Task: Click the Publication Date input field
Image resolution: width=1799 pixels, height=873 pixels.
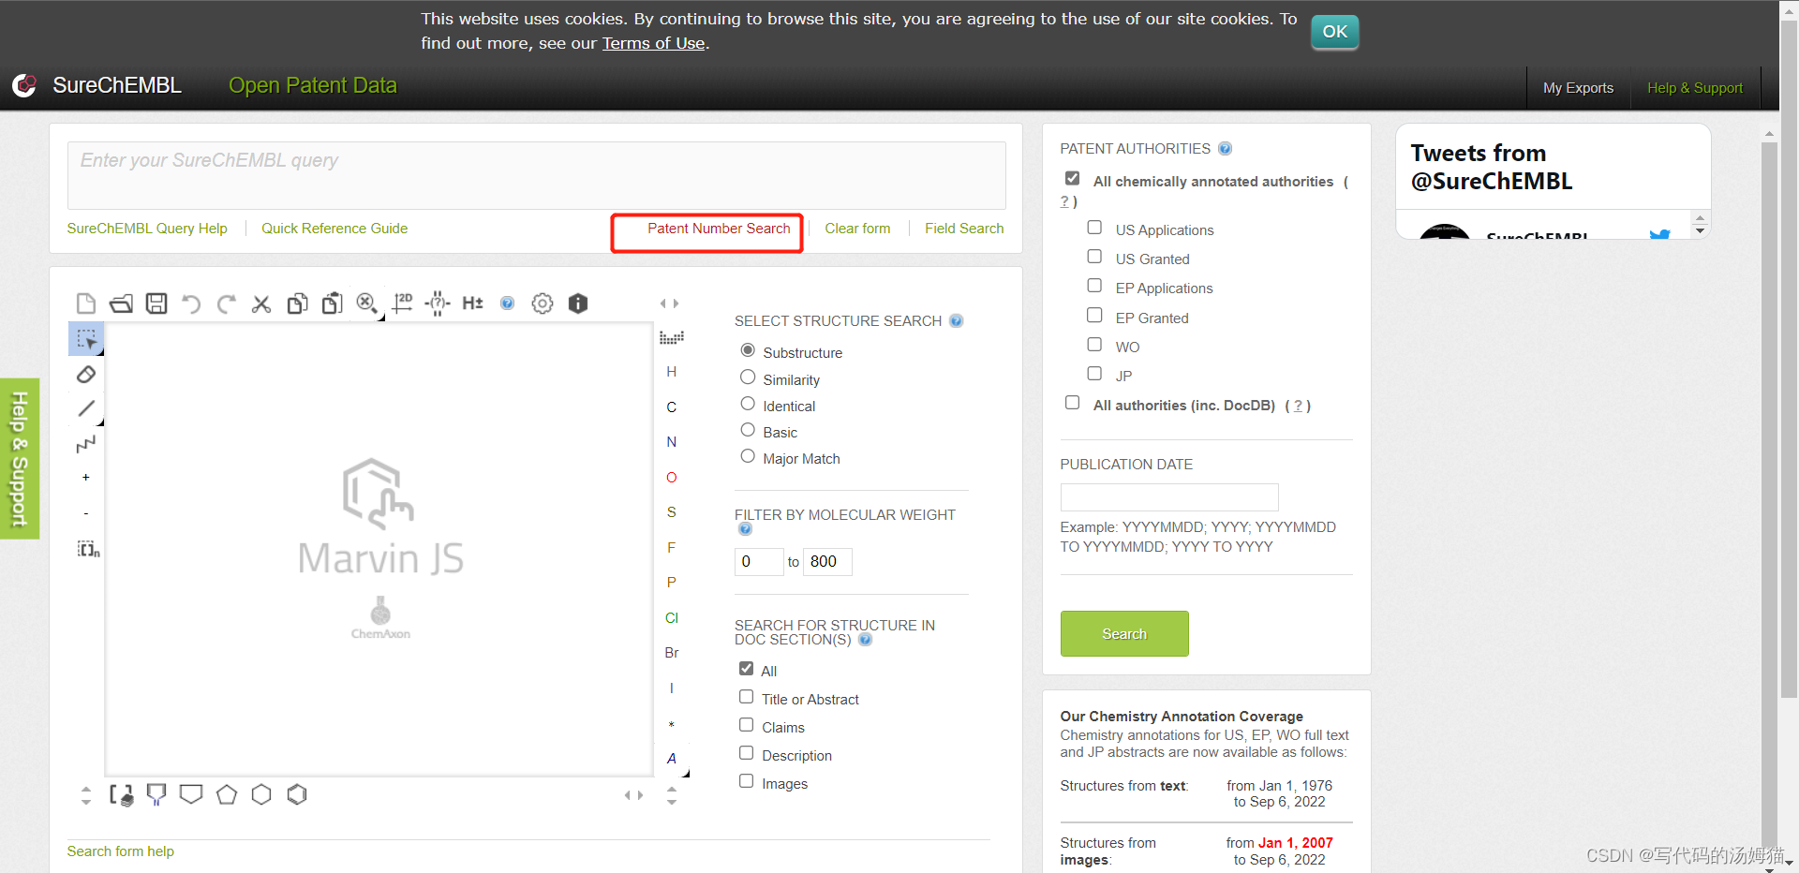Action: click(1169, 497)
